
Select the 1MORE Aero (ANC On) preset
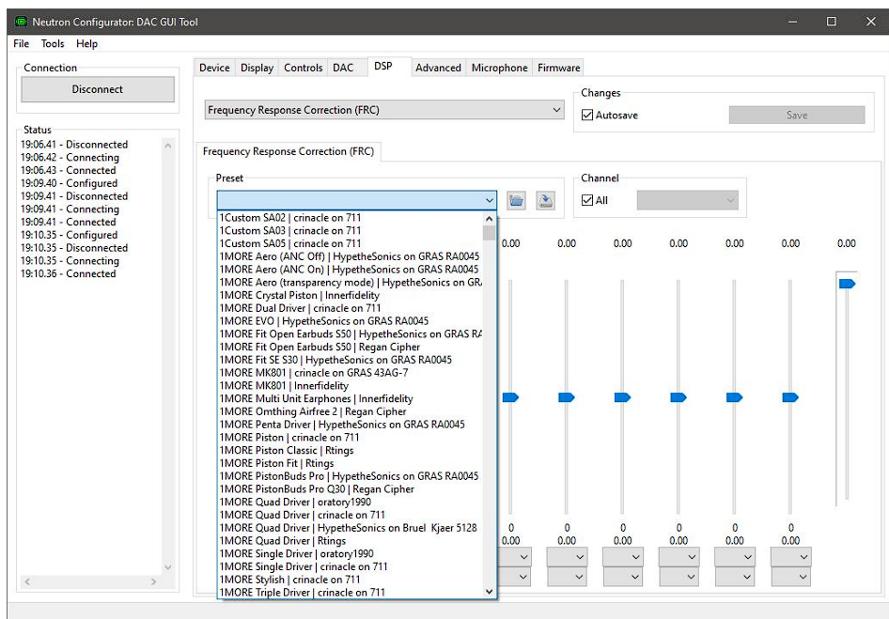350,270
